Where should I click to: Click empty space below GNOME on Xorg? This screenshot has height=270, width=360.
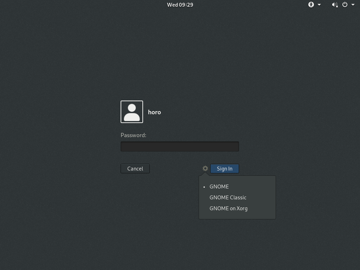point(237,216)
